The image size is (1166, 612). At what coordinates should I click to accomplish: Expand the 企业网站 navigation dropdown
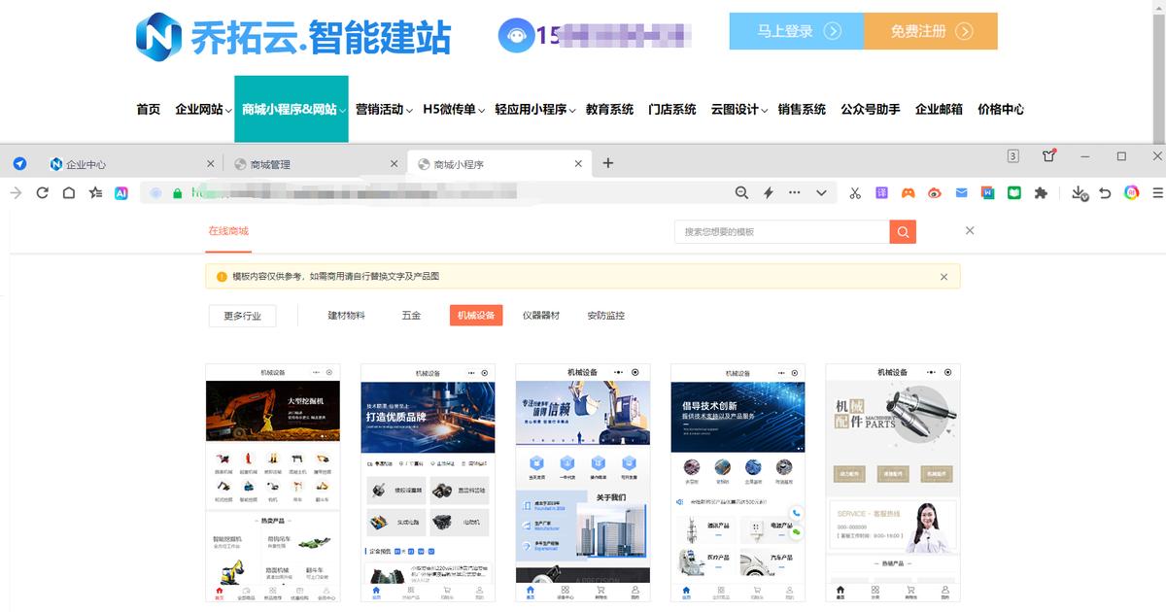(203, 110)
